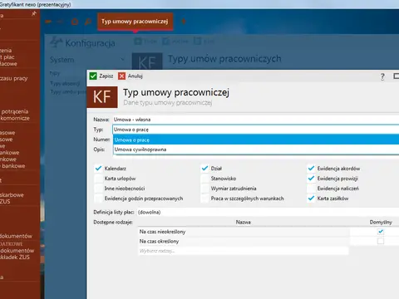Screen dimensions: 399x299
Task: Uncheck the Kalendarz checkbox
Action: tap(98, 169)
